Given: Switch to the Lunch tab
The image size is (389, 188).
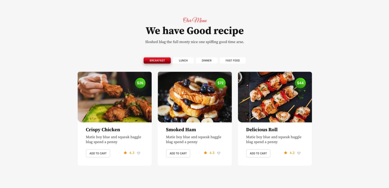Looking at the screenshot, I should (x=183, y=61).
